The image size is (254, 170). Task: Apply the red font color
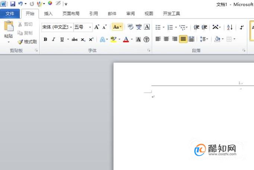[x=126, y=39]
